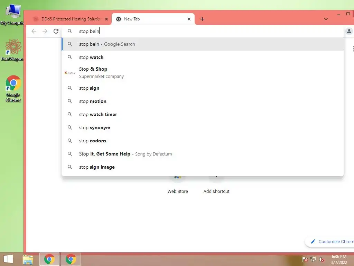The image size is (354, 266).
Task: Switch to first Chrome taskbar window
Action: [x=49, y=259]
